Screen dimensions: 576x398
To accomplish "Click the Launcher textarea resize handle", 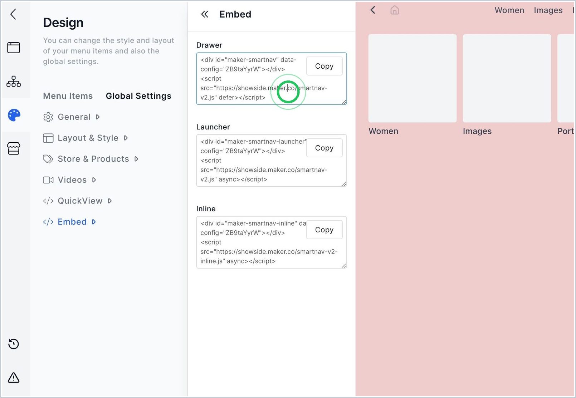I will tap(344, 184).
